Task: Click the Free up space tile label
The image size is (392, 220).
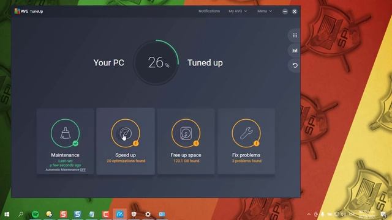Action: coord(186,155)
